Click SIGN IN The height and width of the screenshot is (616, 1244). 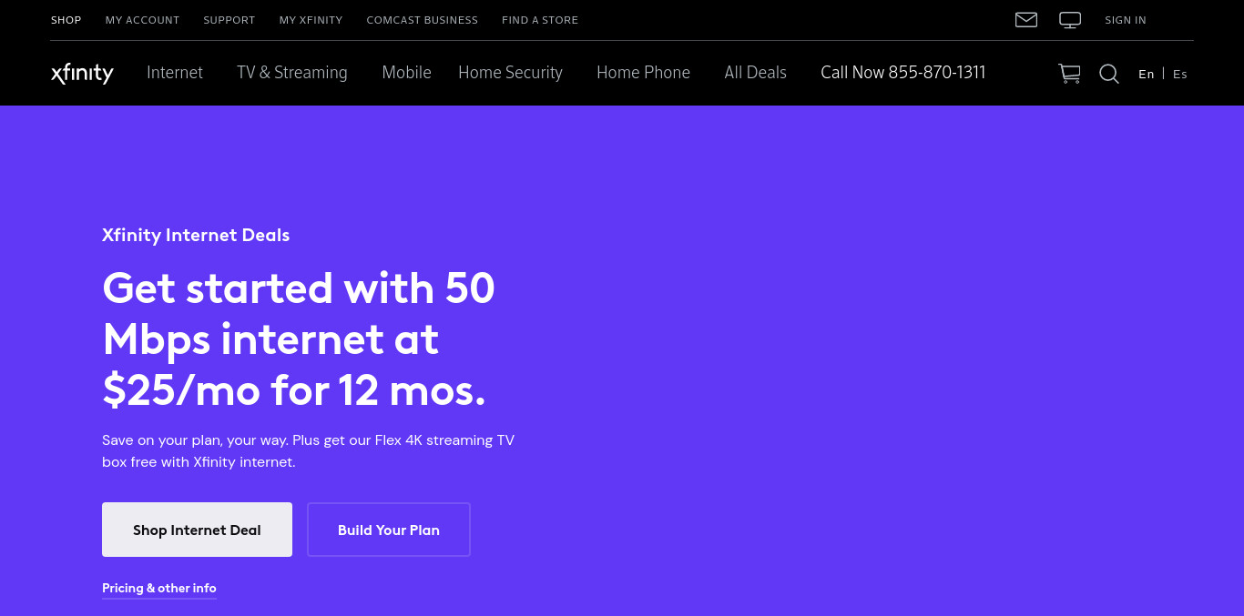(x=1126, y=20)
